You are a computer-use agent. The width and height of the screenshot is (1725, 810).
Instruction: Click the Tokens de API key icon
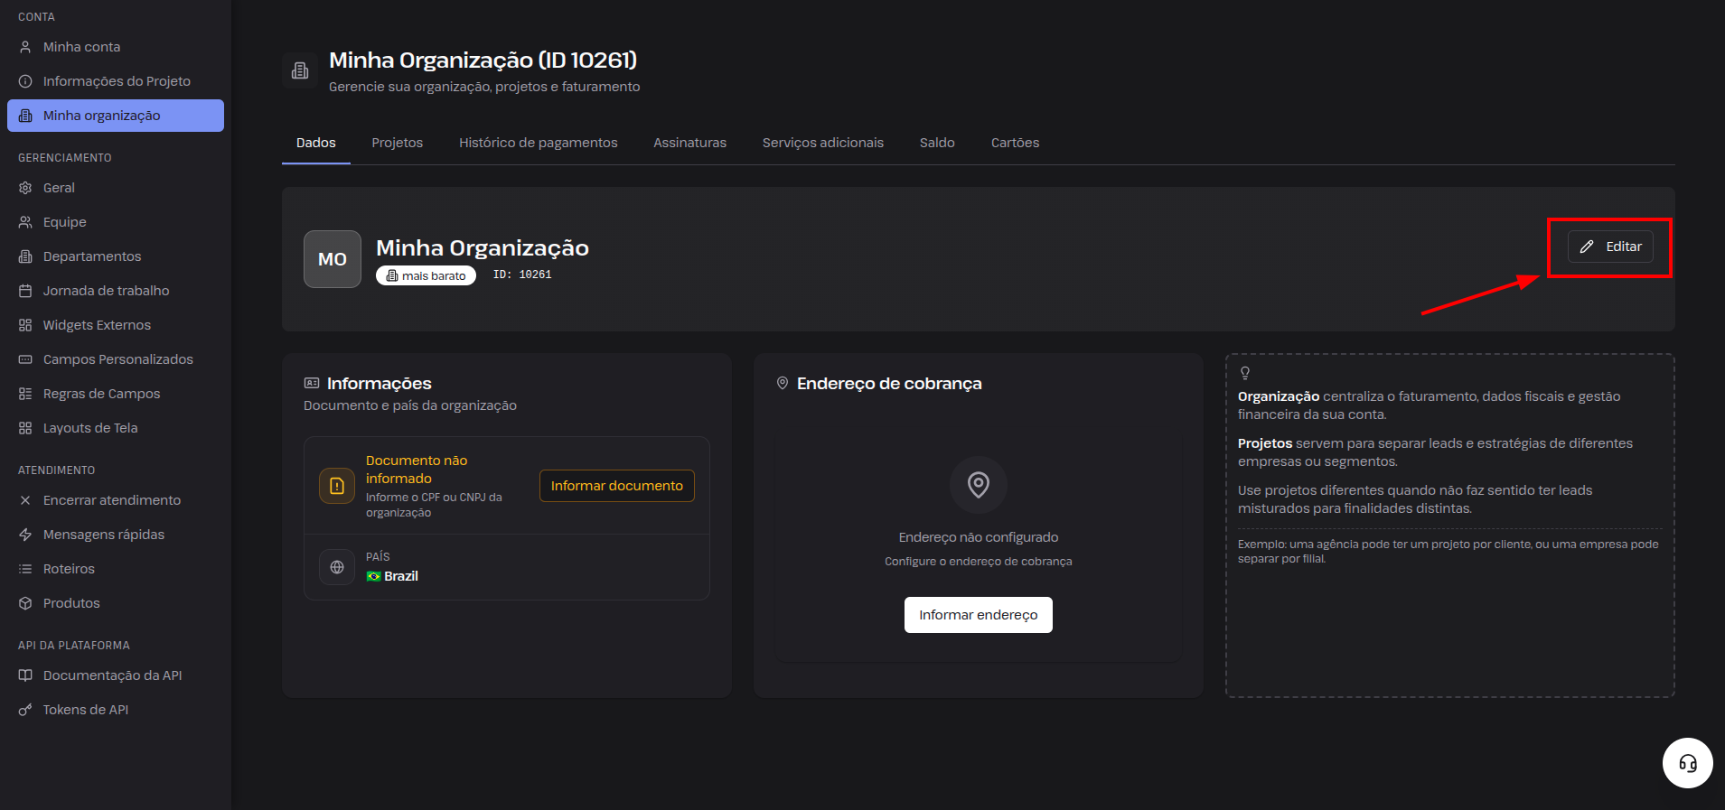point(25,710)
